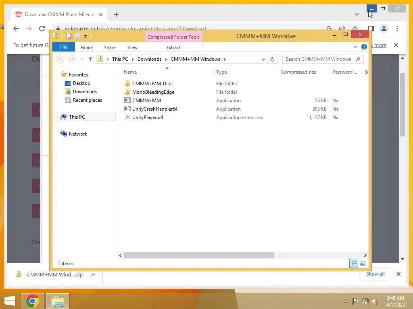Screen dimensions: 413x309
Task: Open recent locations dropdown arrow
Action: 82,60
